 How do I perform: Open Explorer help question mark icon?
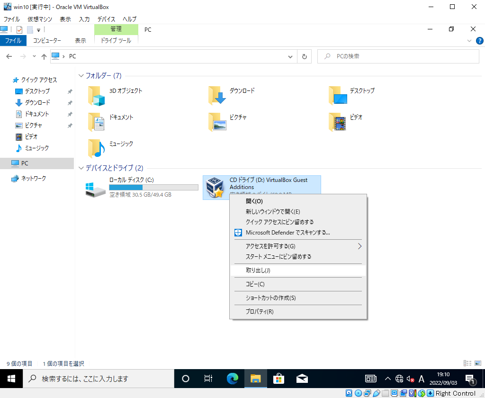(x=479, y=41)
